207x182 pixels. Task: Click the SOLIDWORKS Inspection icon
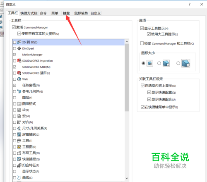coord(19,61)
